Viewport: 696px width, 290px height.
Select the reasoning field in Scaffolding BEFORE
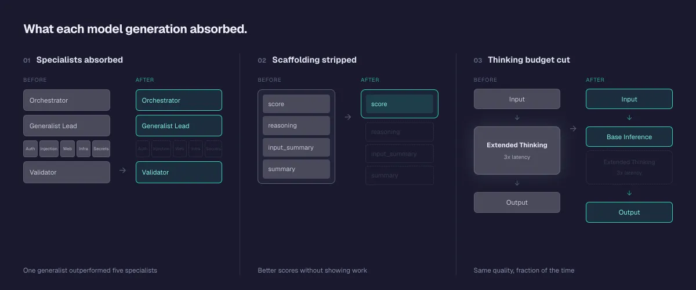296,125
